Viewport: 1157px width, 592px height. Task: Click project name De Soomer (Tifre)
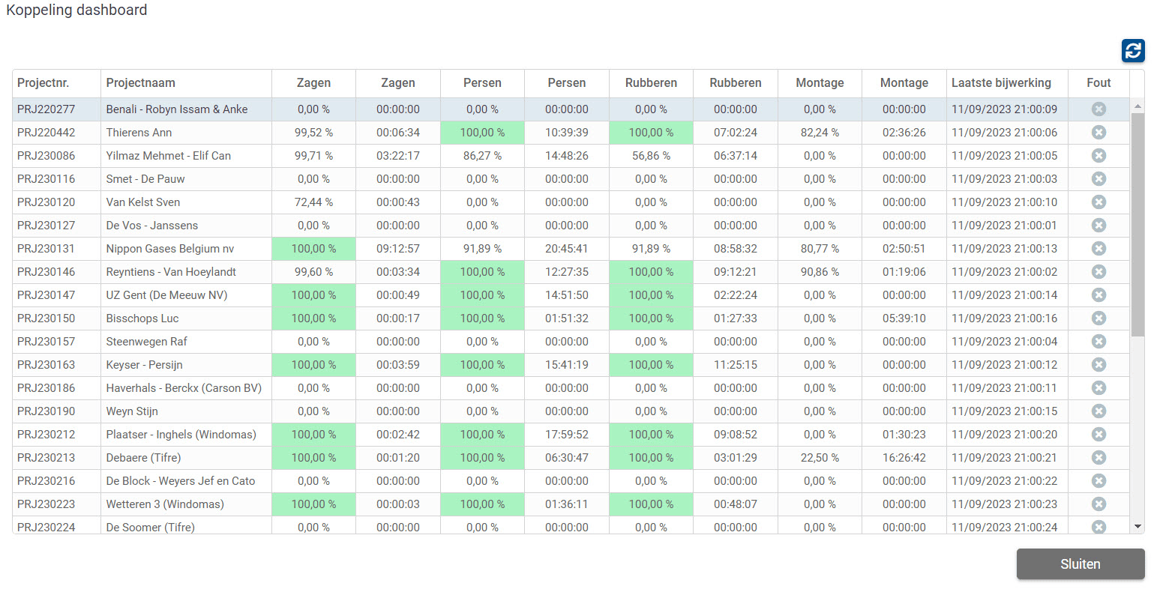click(151, 528)
